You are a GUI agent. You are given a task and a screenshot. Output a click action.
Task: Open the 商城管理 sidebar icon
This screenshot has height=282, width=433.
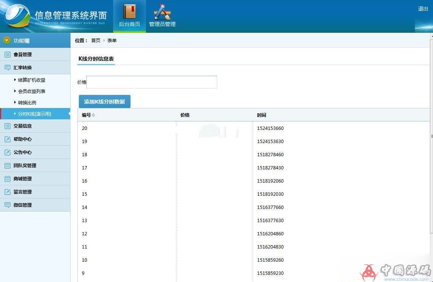tap(8, 178)
